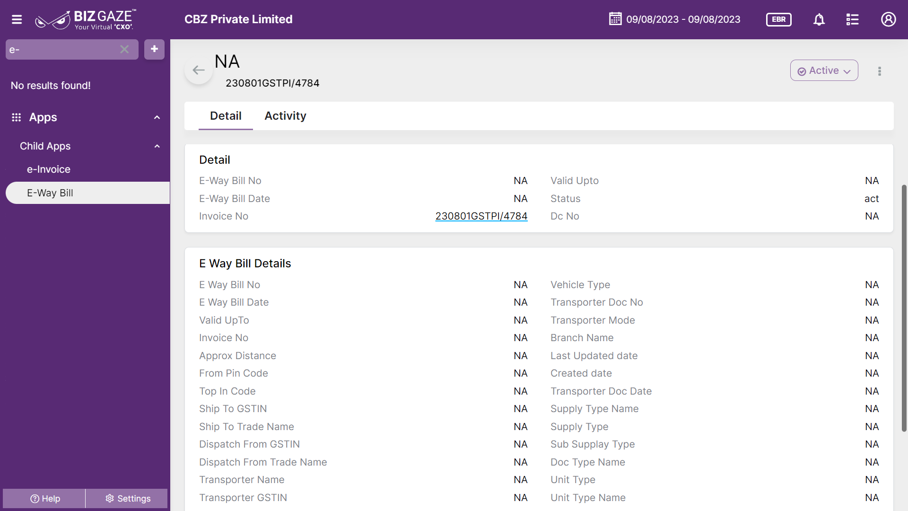Go back using the left arrow button
This screenshot has width=908, height=511.
pyautogui.click(x=199, y=70)
